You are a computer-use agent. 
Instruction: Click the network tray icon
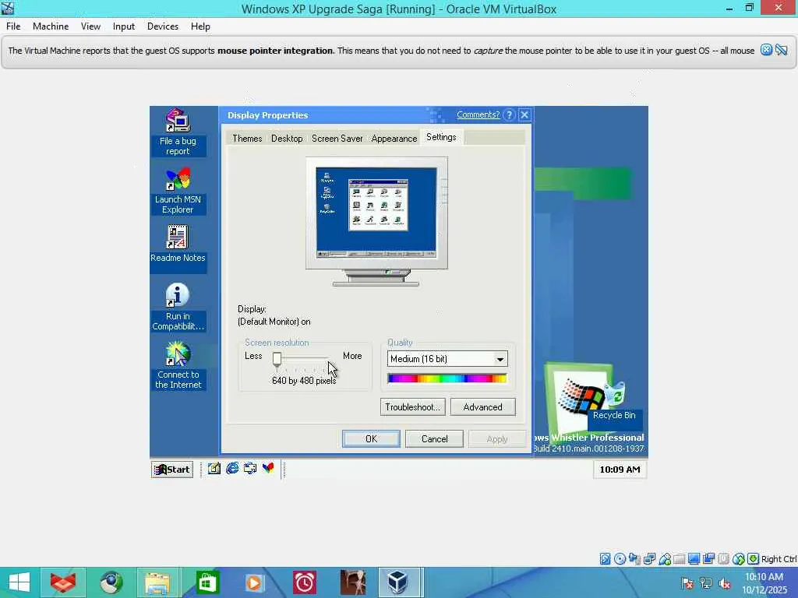(706, 583)
